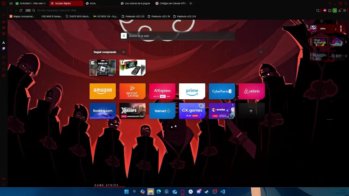Open the Airbnb speed dial tile
349x196 pixels.
(x=252, y=91)
